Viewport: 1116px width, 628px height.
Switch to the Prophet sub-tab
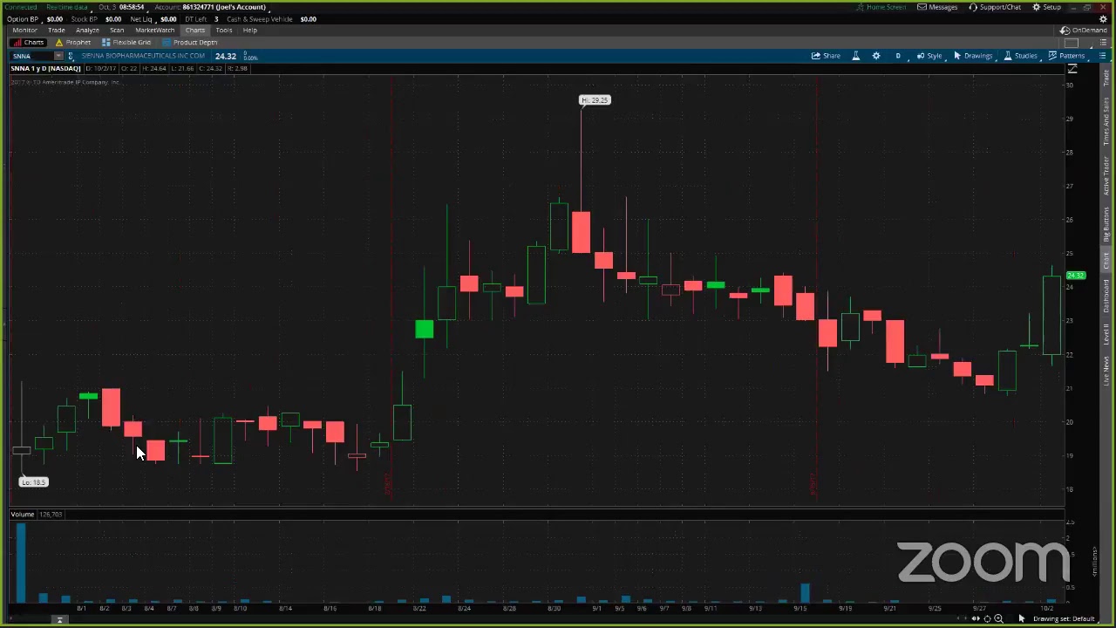click(73, 42)
